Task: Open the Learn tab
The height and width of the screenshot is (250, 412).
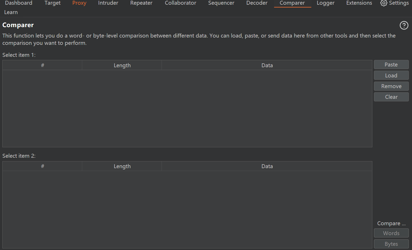Action: point(11,12)
